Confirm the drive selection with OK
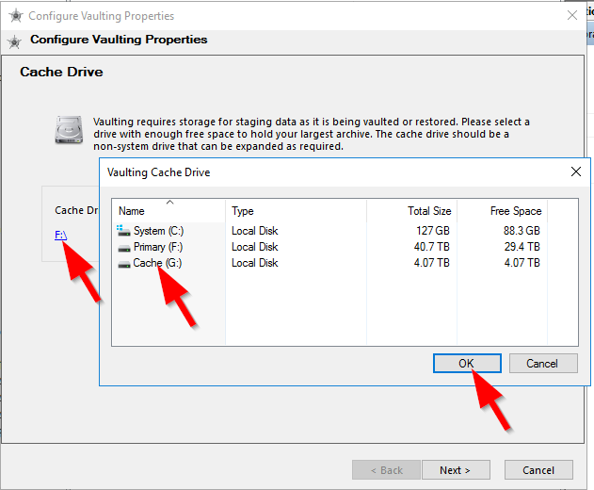The height and width of the screenshot is (490, 594). [x=467, y=364]
